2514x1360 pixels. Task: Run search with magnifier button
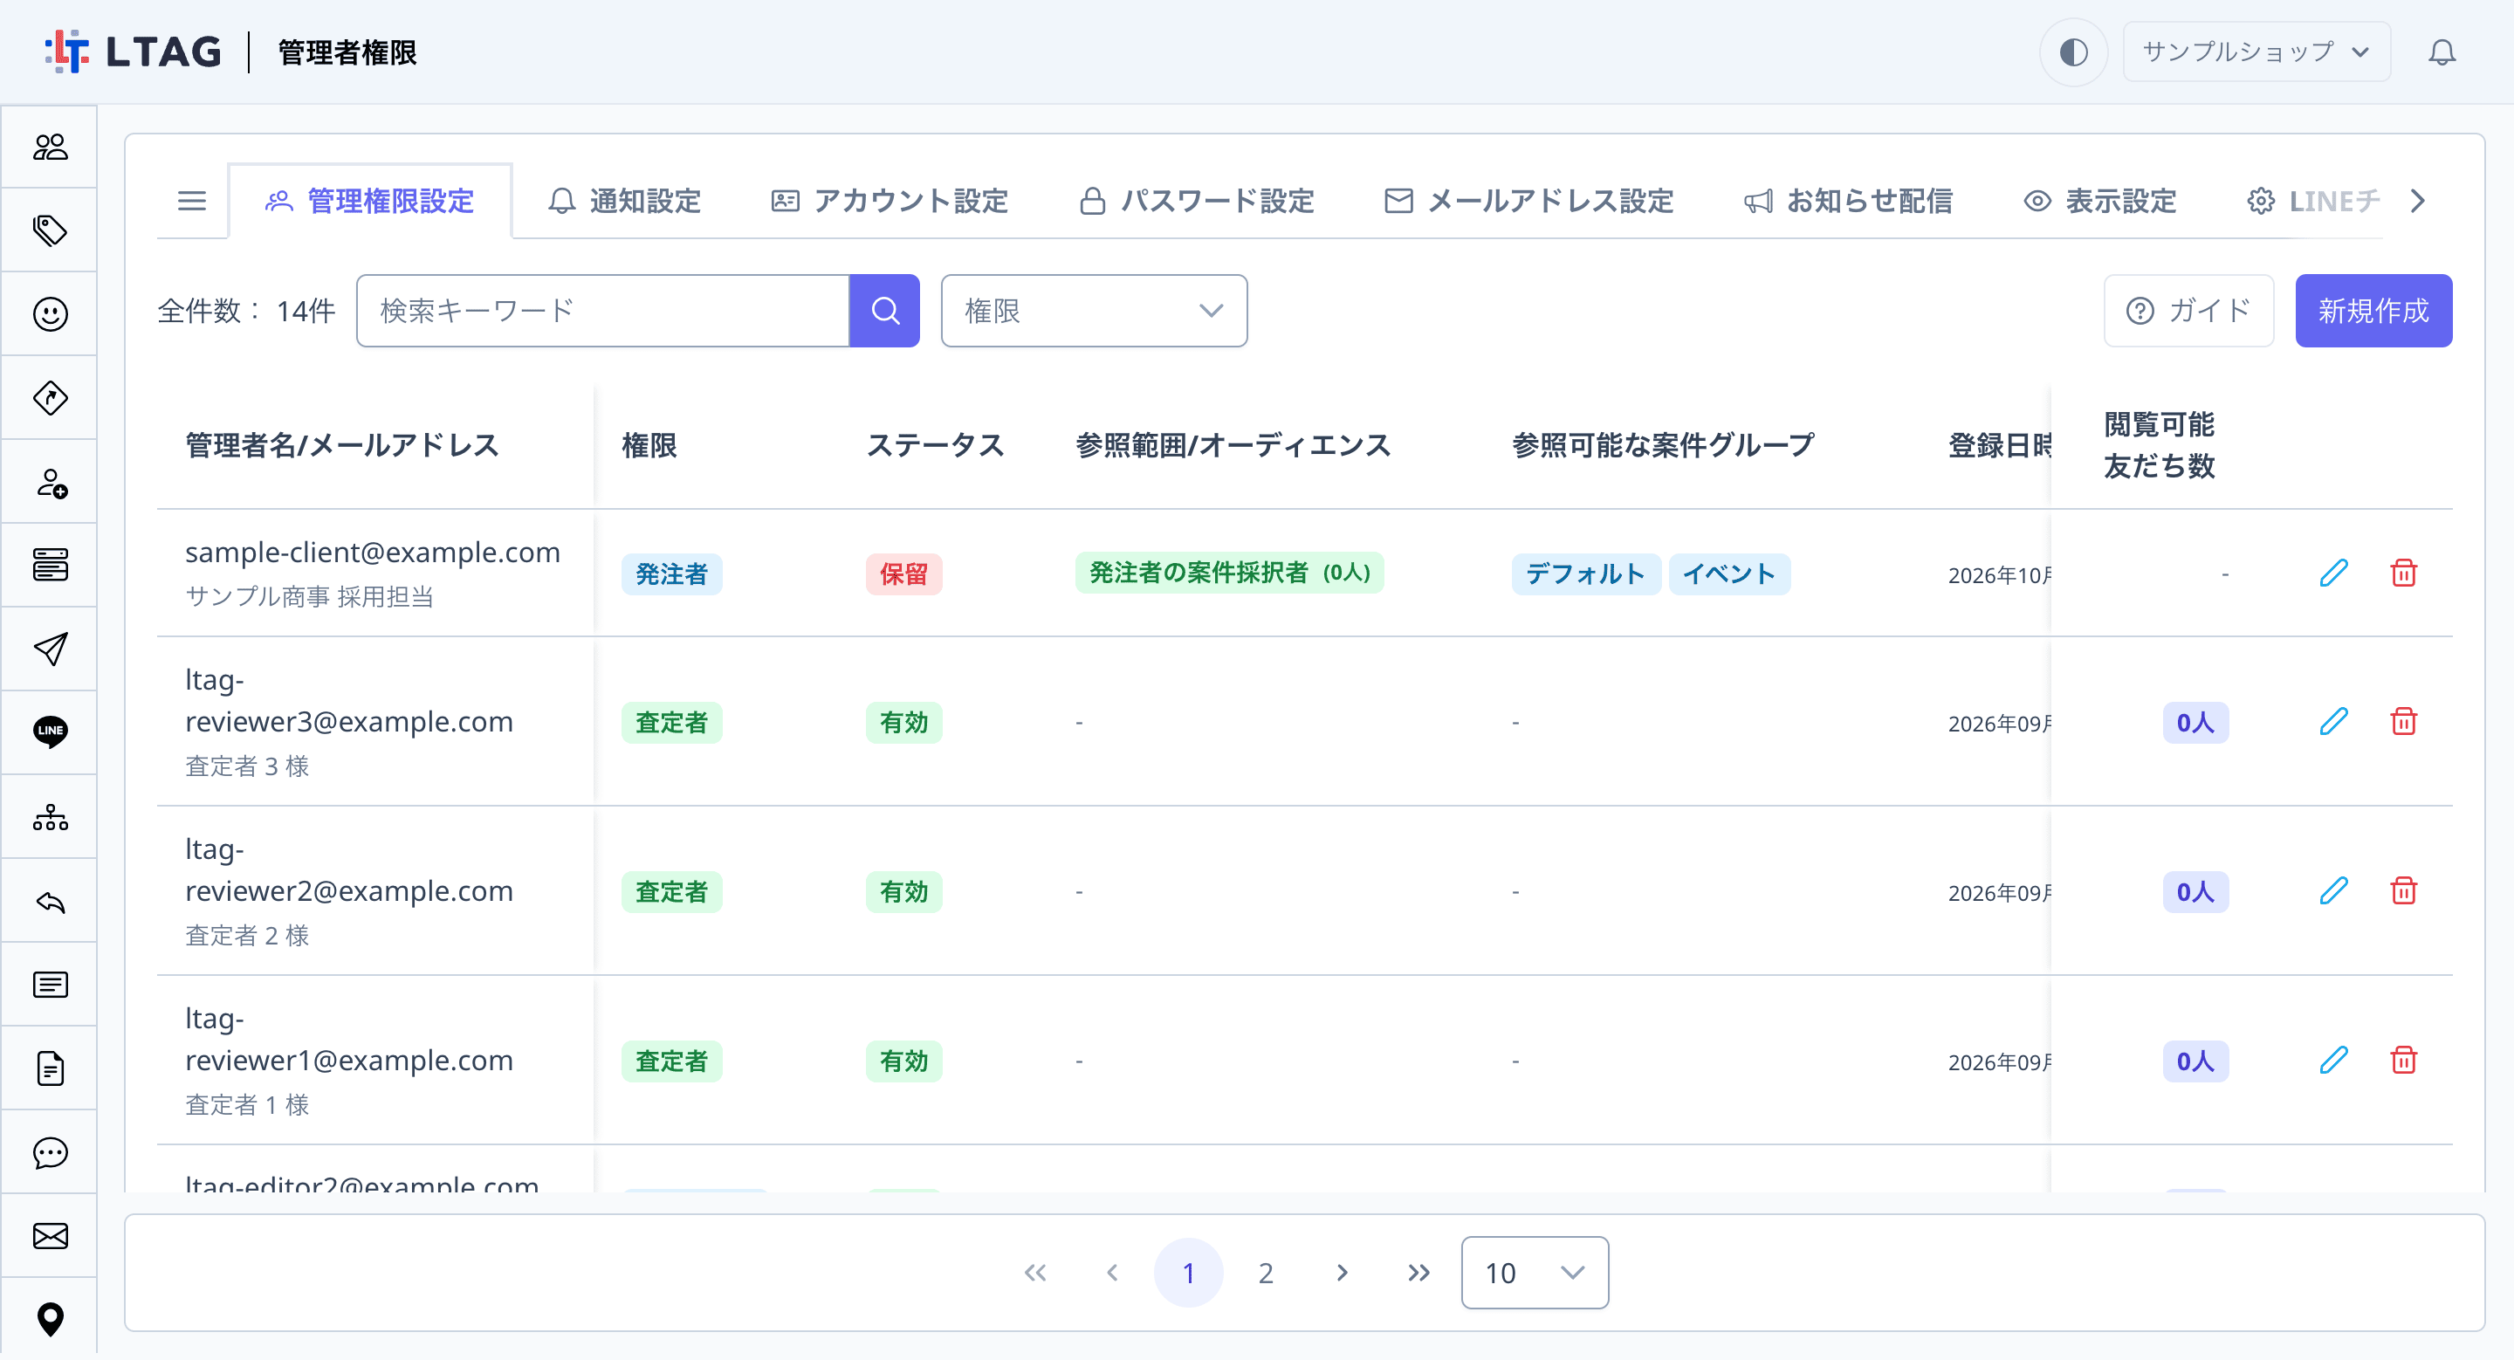point(884,310)
